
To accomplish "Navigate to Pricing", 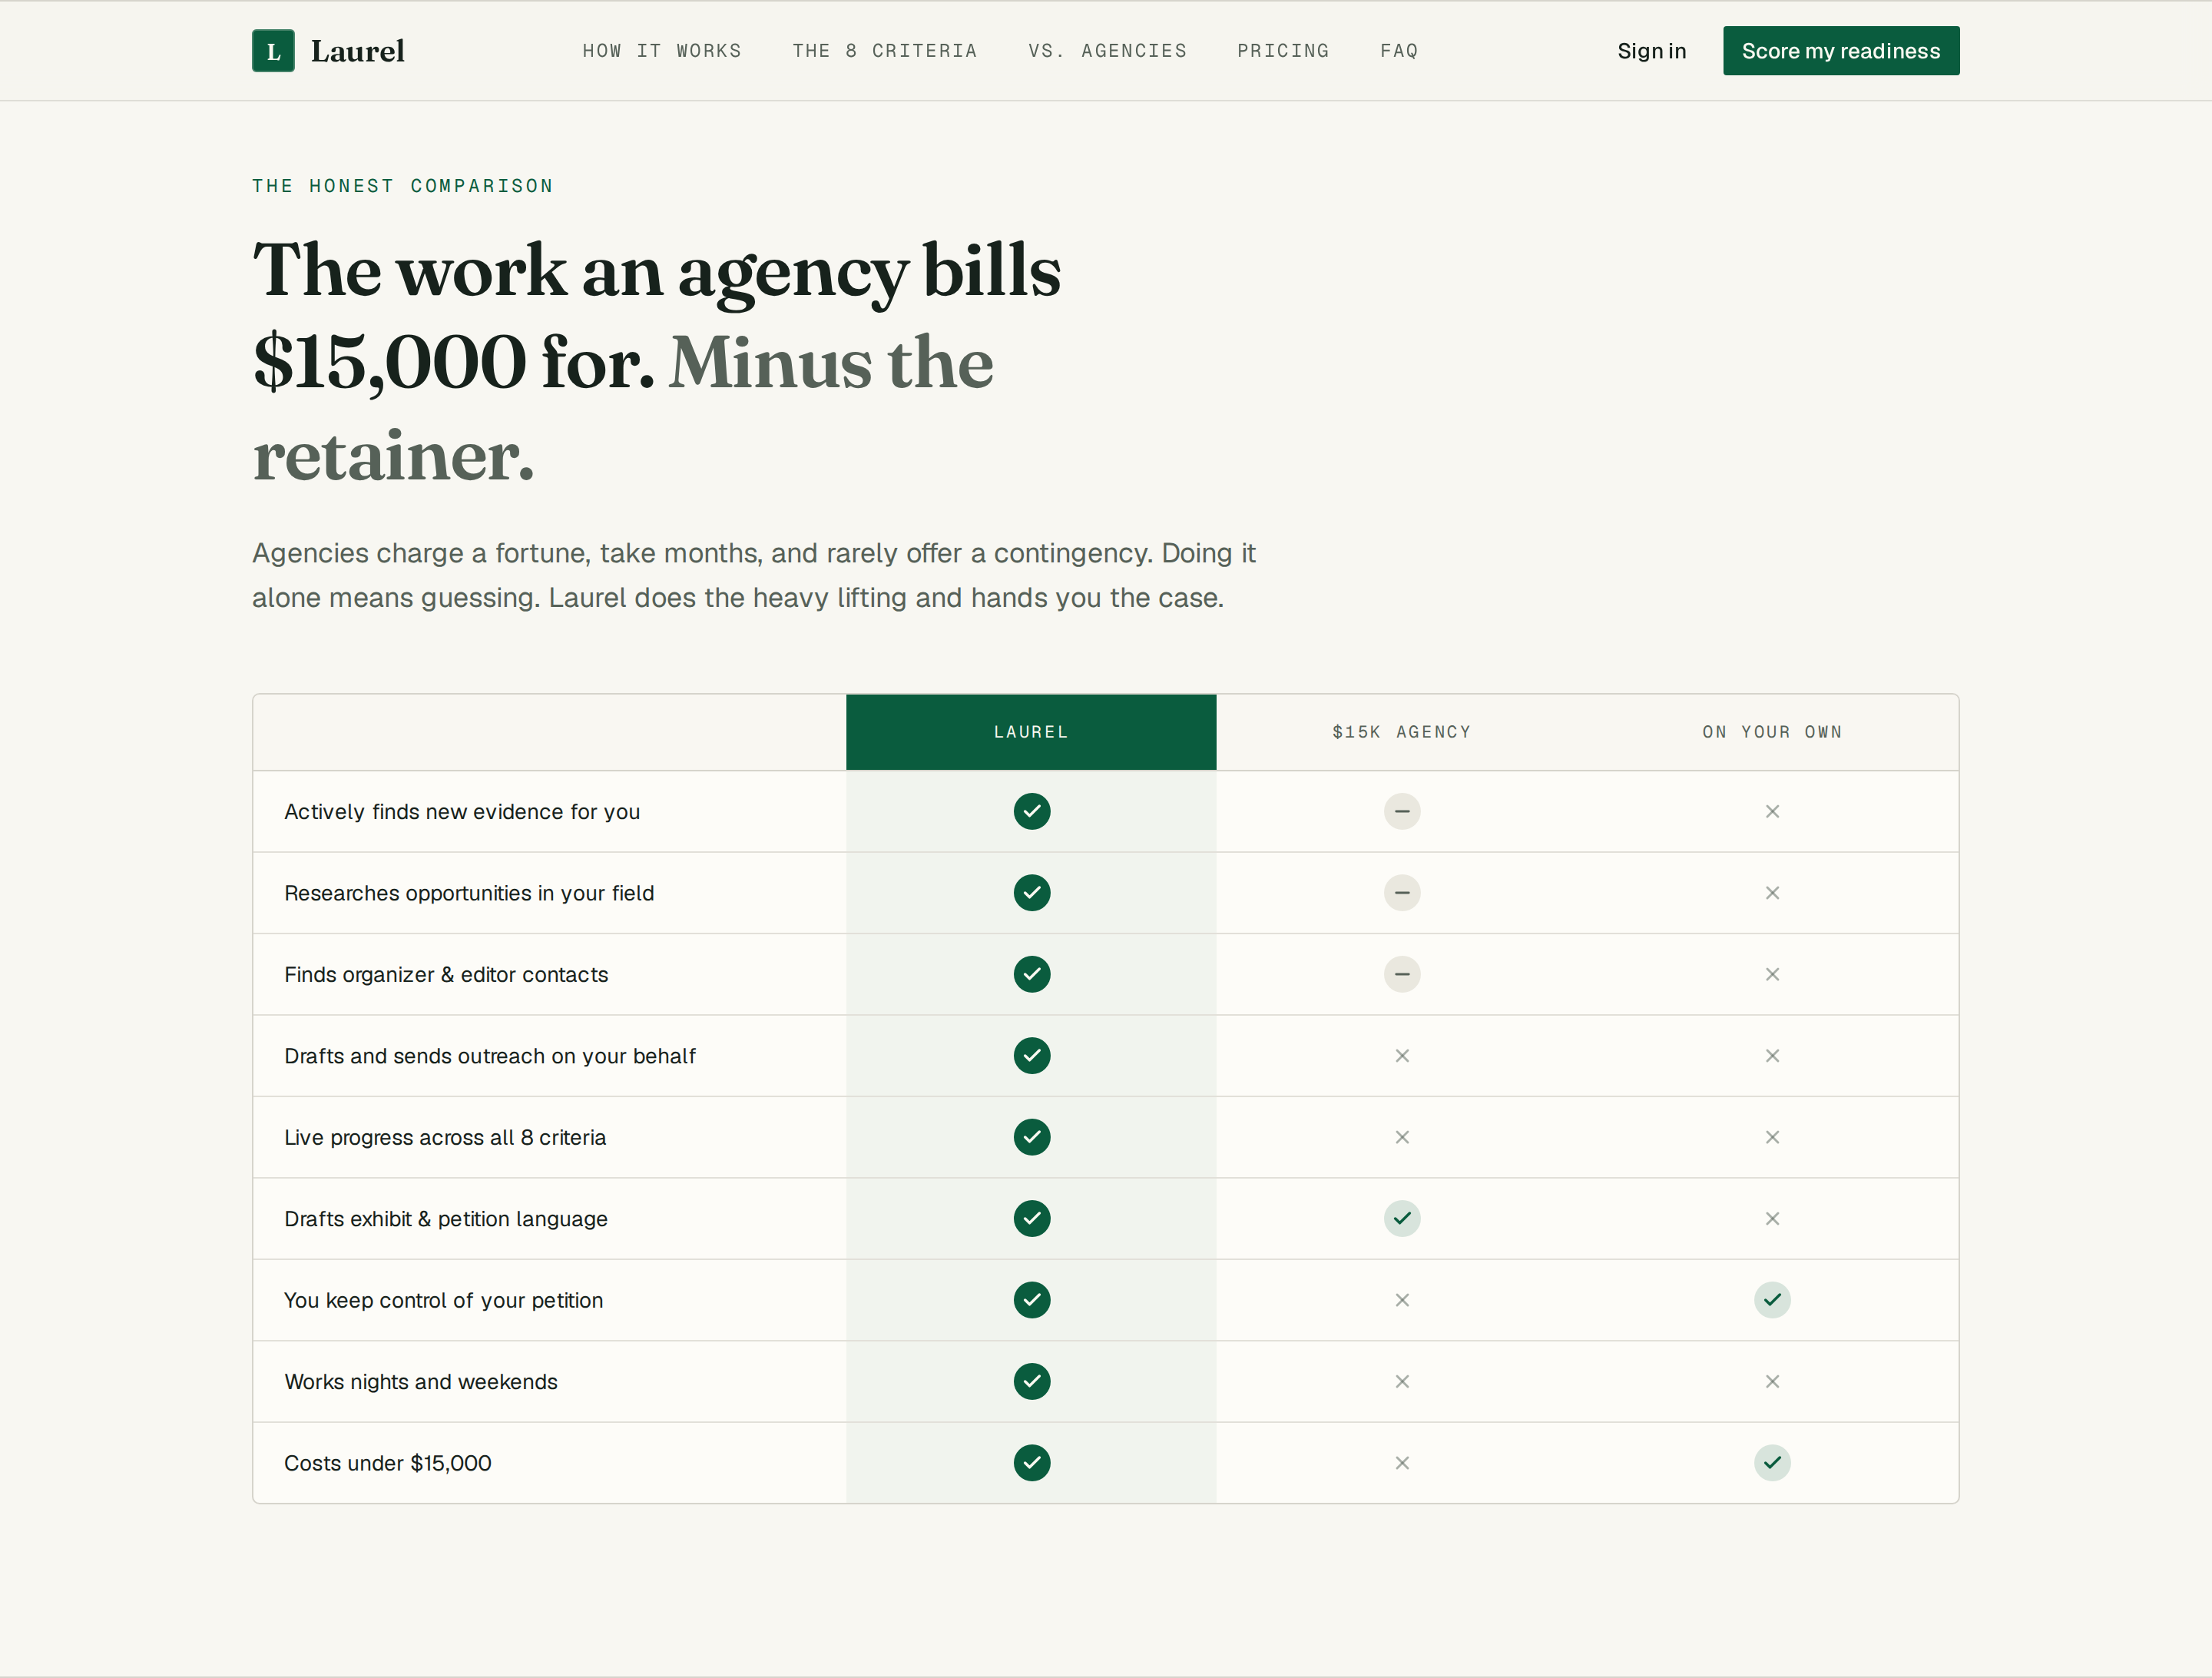I will (x=1283, y=51).
